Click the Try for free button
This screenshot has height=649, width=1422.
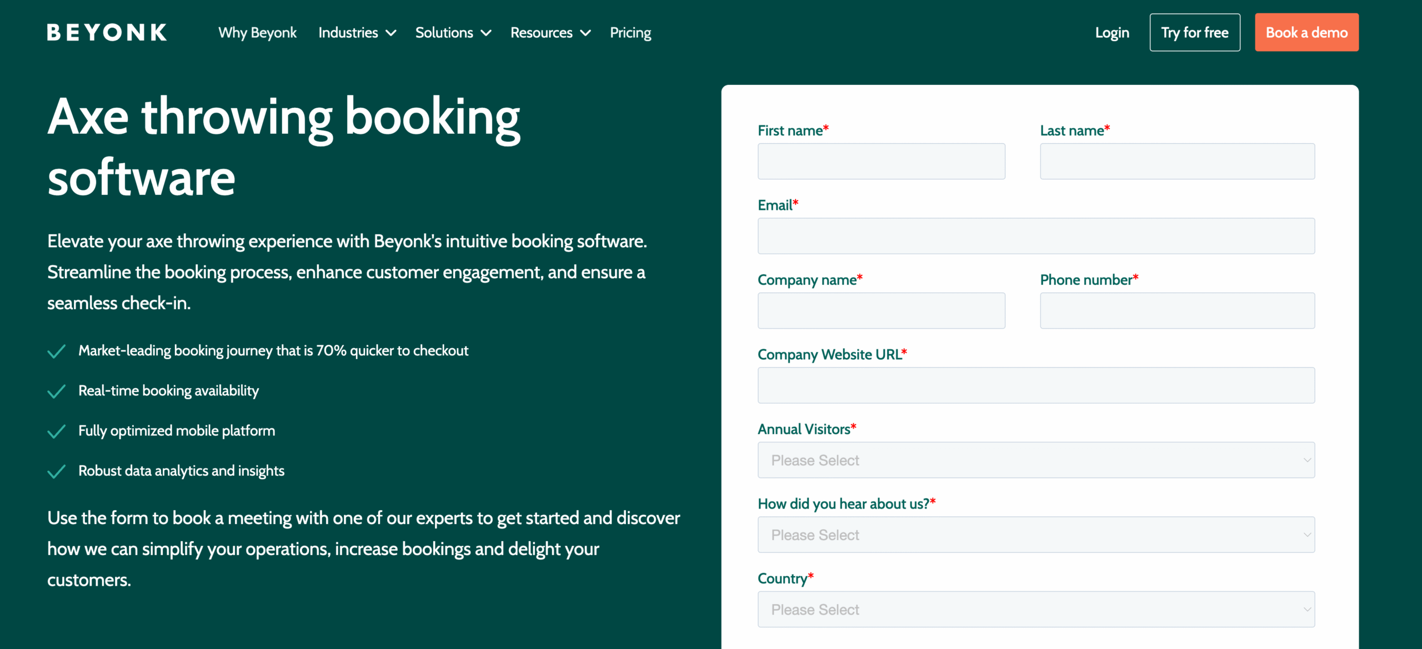click(1194, 32)
